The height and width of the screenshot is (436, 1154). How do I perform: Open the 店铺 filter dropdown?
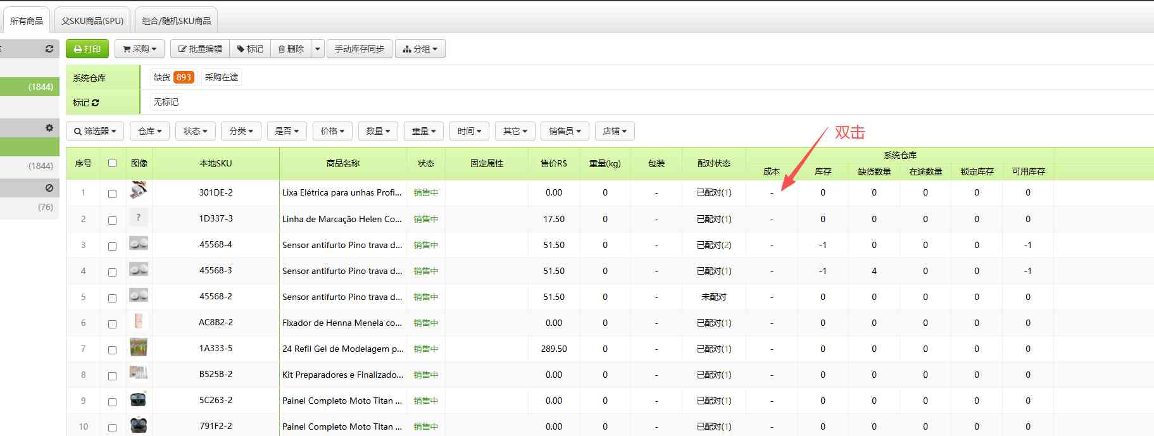(615, 131)
